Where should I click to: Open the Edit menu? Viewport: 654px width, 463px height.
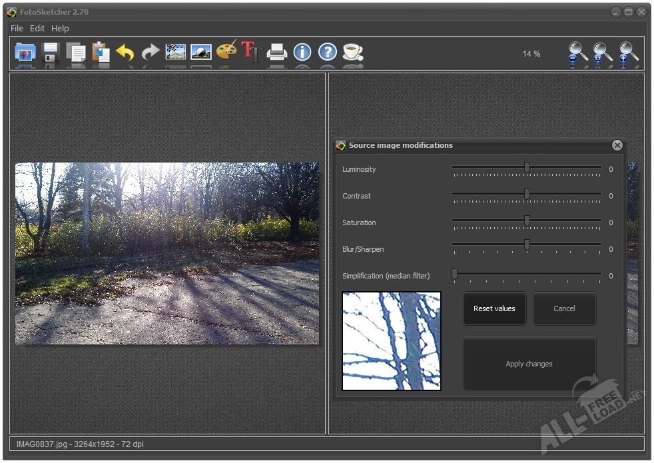(37, 29)
